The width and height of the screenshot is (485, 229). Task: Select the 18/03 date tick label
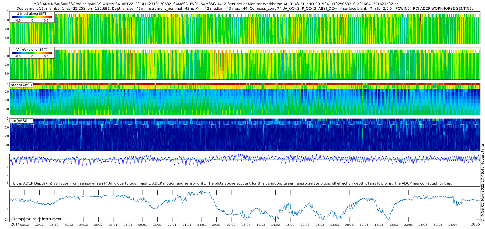(x=394, y=225)
